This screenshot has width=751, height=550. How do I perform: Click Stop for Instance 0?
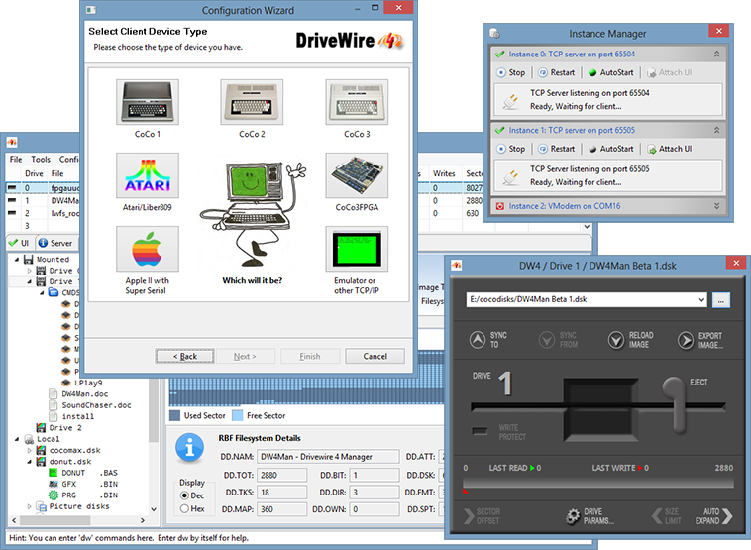click(x=511, y=72)
